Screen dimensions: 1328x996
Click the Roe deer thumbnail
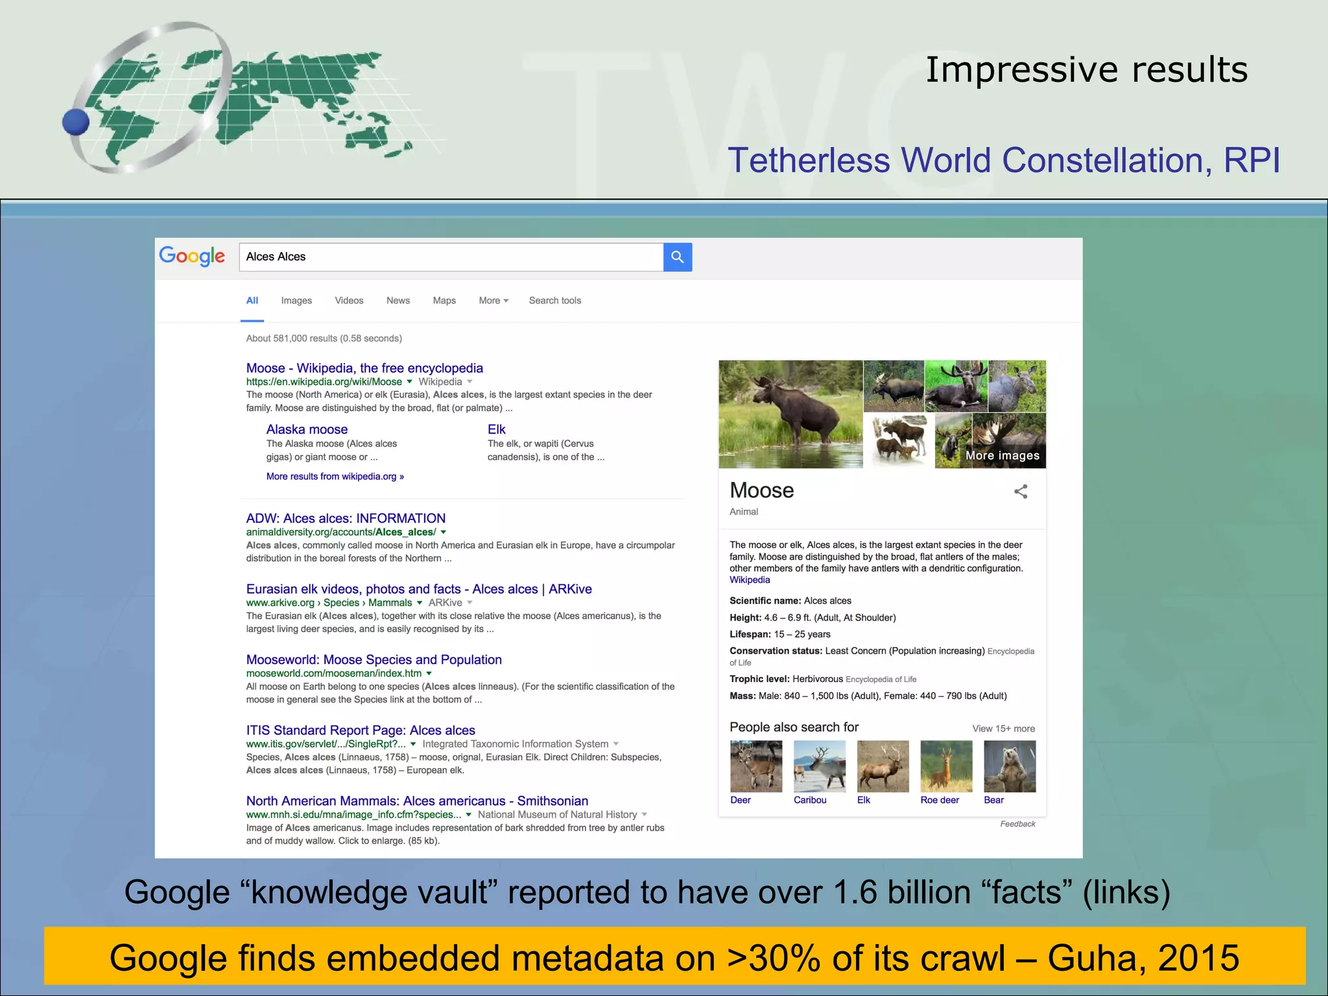click(x=945, y=766)
